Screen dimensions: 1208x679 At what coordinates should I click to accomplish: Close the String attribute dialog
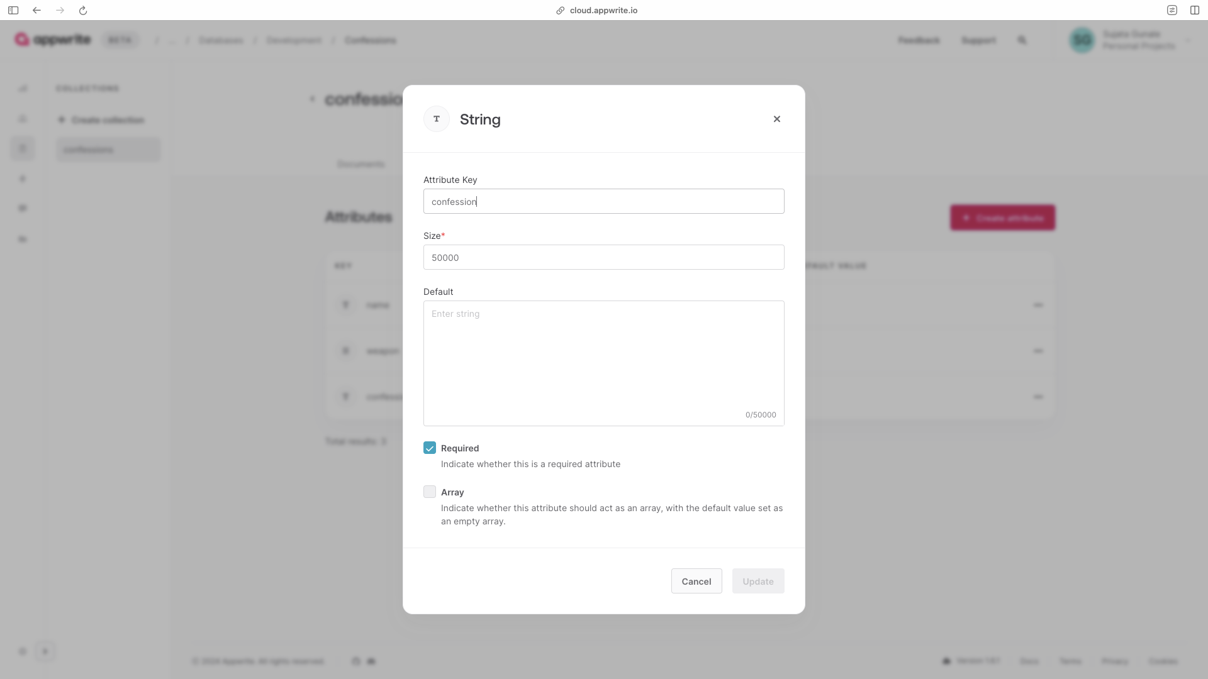click(x=776, y=119)
